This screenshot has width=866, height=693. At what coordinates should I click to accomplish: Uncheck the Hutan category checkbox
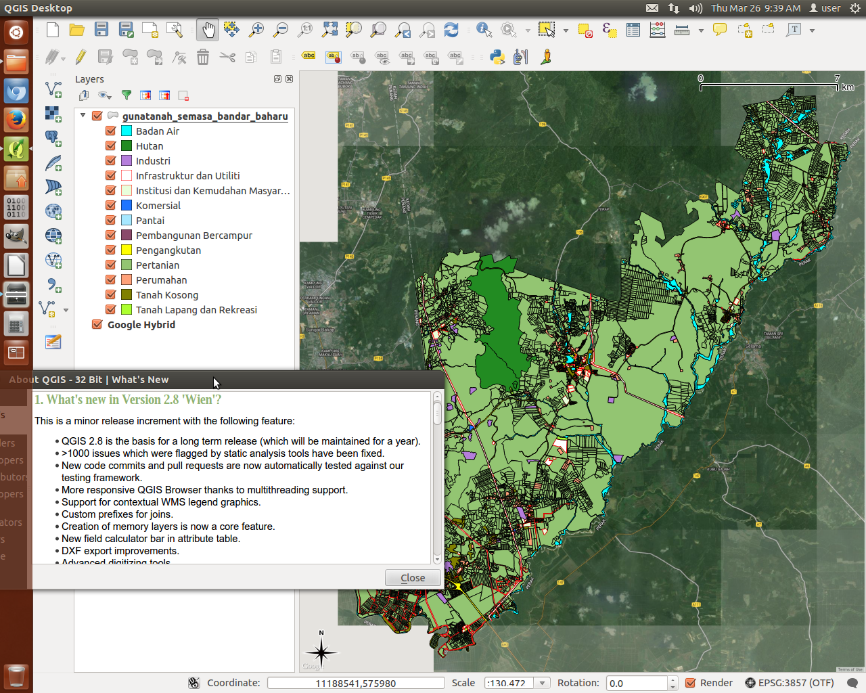(111, 146)
